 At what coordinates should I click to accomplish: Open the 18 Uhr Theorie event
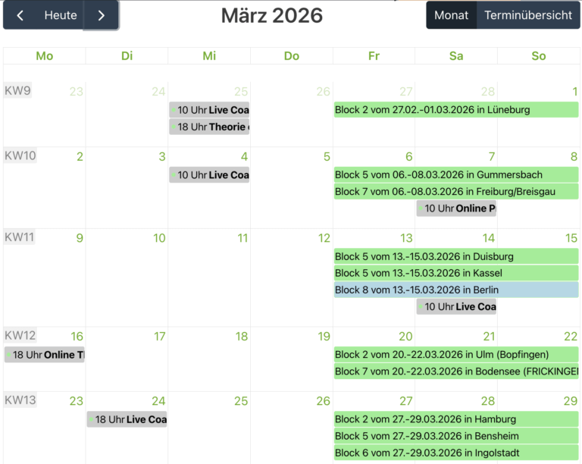209,127
